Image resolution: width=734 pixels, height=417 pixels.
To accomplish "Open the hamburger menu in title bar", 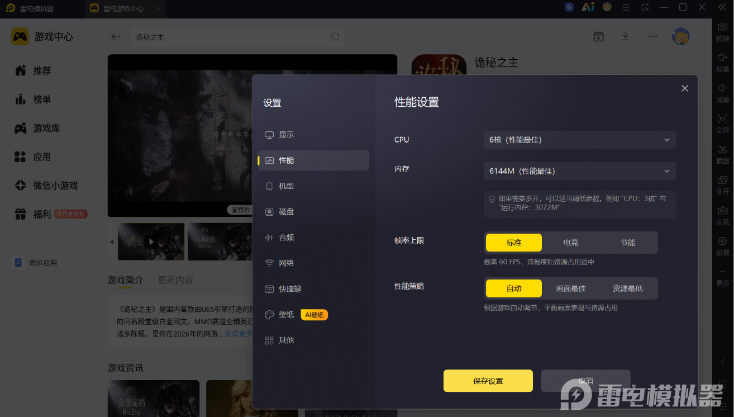I will pyautogui.click(x=626, y=7).
